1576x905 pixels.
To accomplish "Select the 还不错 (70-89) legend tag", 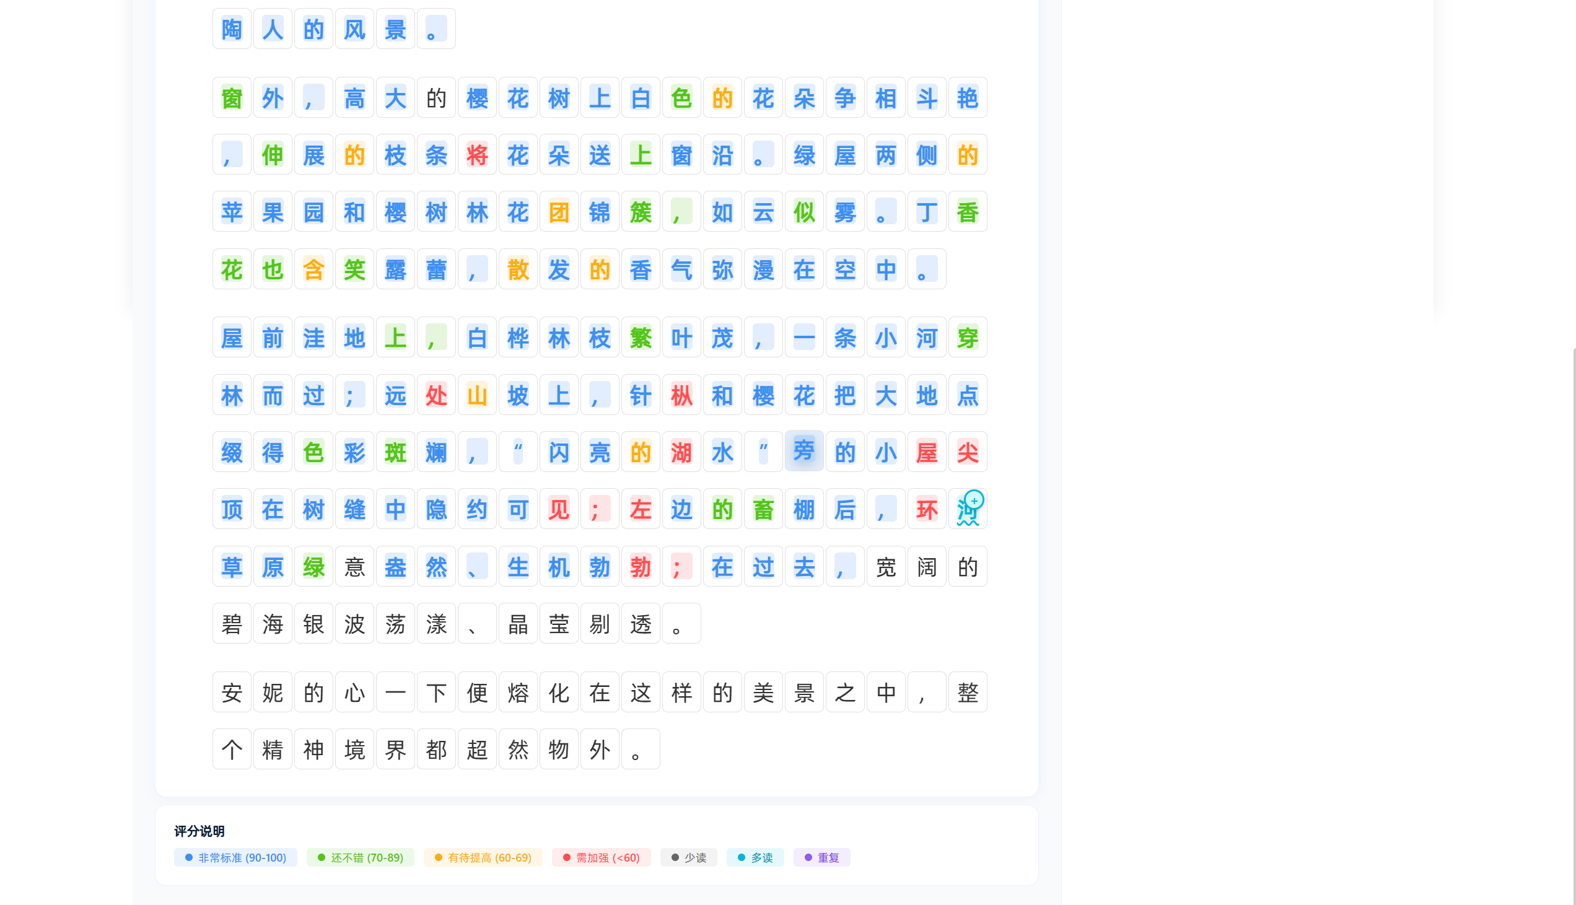I will [361, 857].
